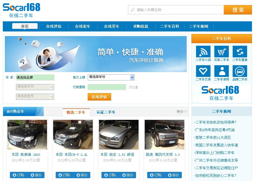Image resolution: width=254 pixels, height=181 pixels.
Task: Open news 驾驶二手车的11大误区
Action: point(213,138)
